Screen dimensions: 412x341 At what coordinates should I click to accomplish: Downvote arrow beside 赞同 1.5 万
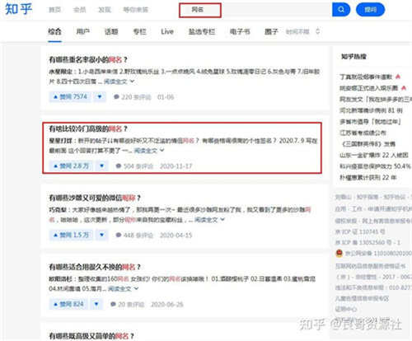point(102,235)
